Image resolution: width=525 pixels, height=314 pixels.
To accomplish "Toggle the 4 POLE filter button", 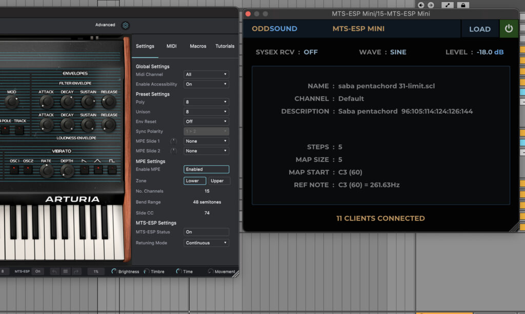I will [x=5, y=129].
